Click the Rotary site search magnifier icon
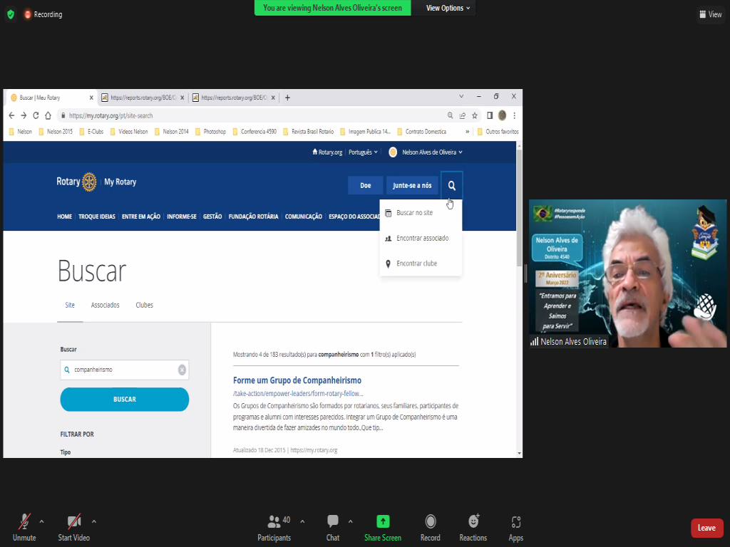This screenshot has height=547, width=730. pyautogui.click(x=451, y=185)
